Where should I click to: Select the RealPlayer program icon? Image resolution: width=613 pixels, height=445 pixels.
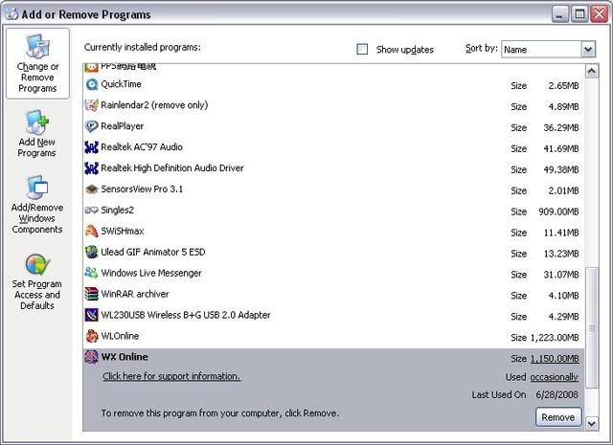click(x=92, y=126)
